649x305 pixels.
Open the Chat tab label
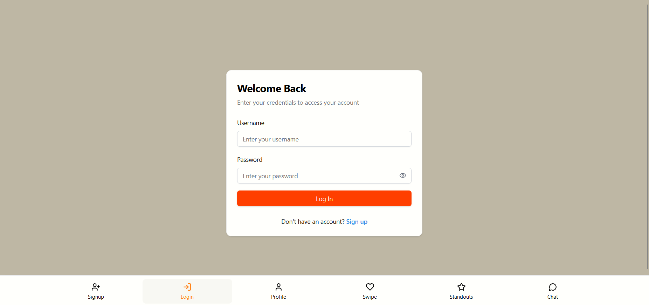point(553,297)
